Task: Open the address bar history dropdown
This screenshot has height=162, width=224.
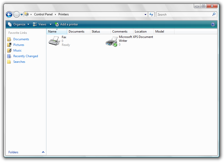Action: click(145, 14)
